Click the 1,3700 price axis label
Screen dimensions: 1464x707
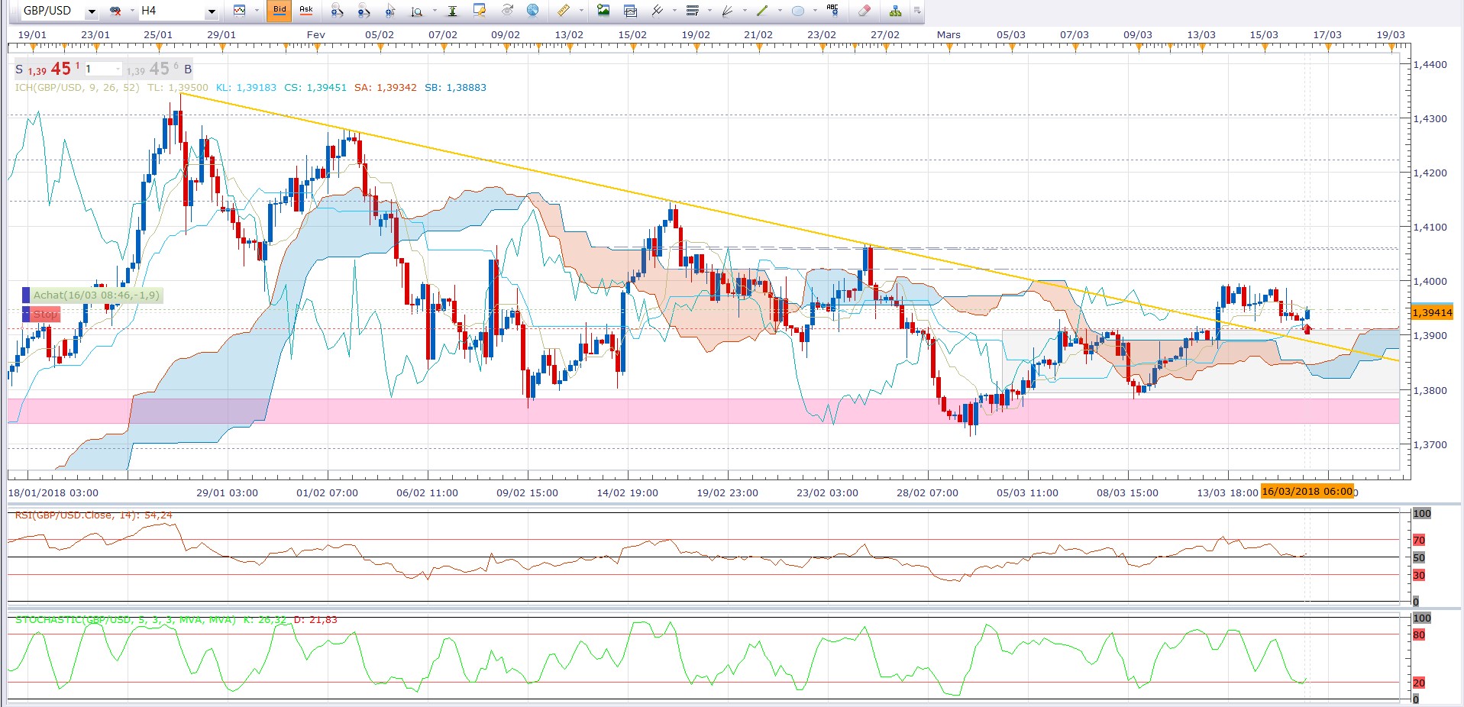pyautogui.click(x=1430, y=444)
